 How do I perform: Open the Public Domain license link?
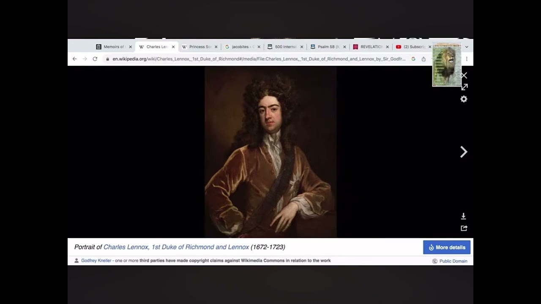point(453,261)
